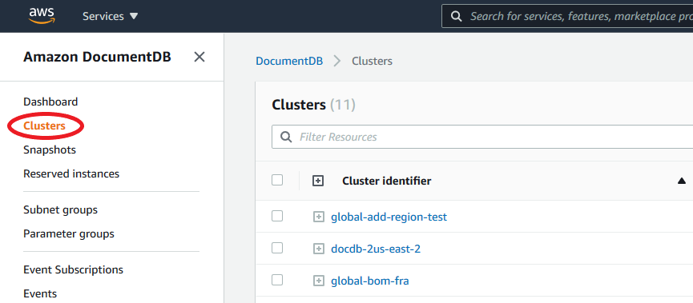Close the Amazon DocumentDB sidebar panel
Viewport: 693px width, 303px height.
pyautogui.click(x=199, y=57)
